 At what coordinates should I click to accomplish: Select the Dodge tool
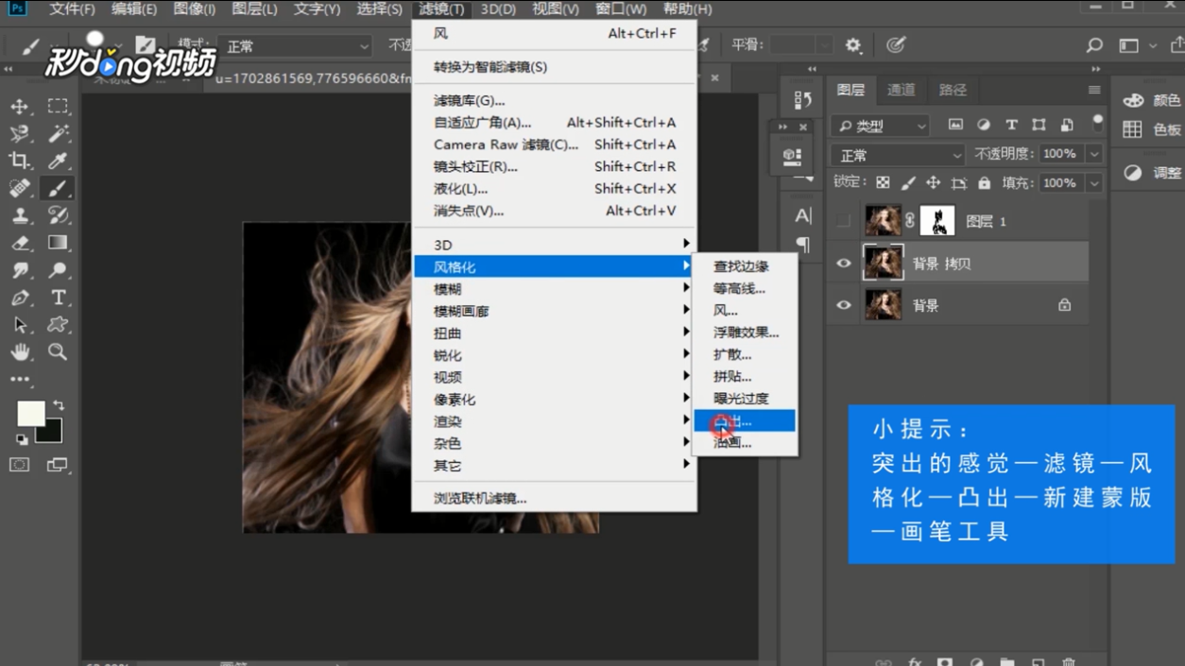(x=59, y=270)
